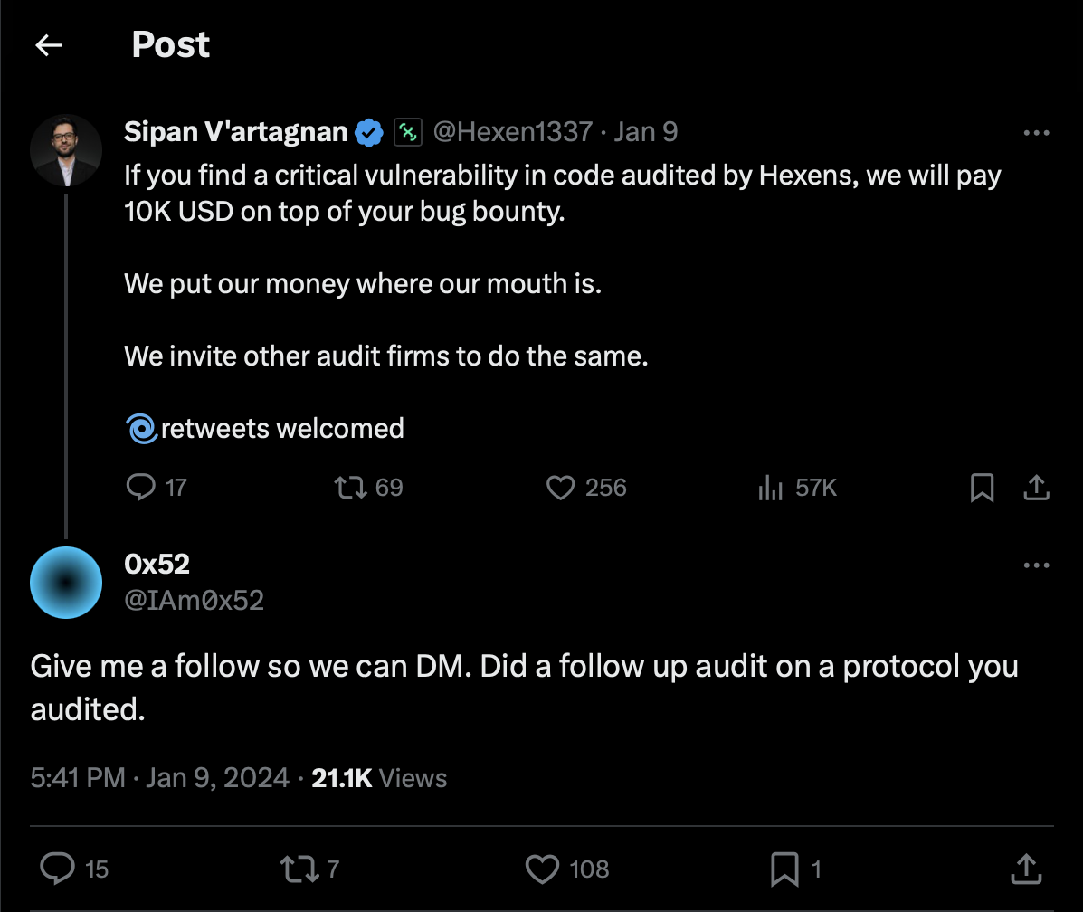Navigate back using the arrow icon

tap(48, 44)
